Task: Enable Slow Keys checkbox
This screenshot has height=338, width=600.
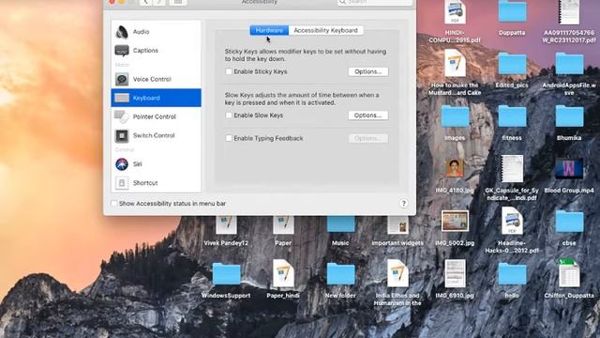Action: [x=229, y=115]
